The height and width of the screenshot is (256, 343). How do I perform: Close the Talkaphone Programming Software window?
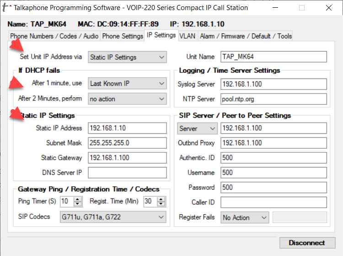pos(328,8)
